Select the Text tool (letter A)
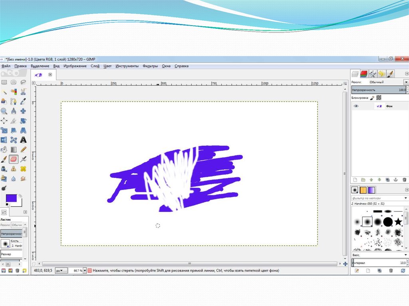 coord(23,140)
